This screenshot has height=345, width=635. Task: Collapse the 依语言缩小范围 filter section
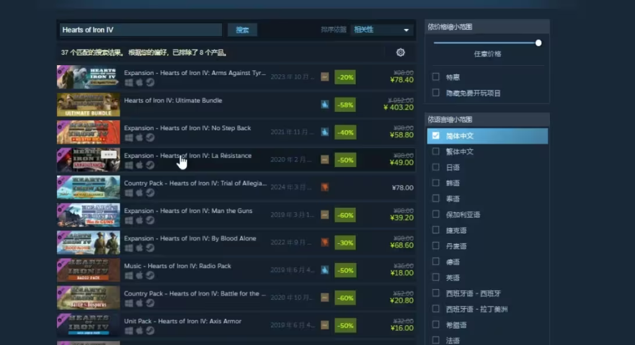point(487,120)
